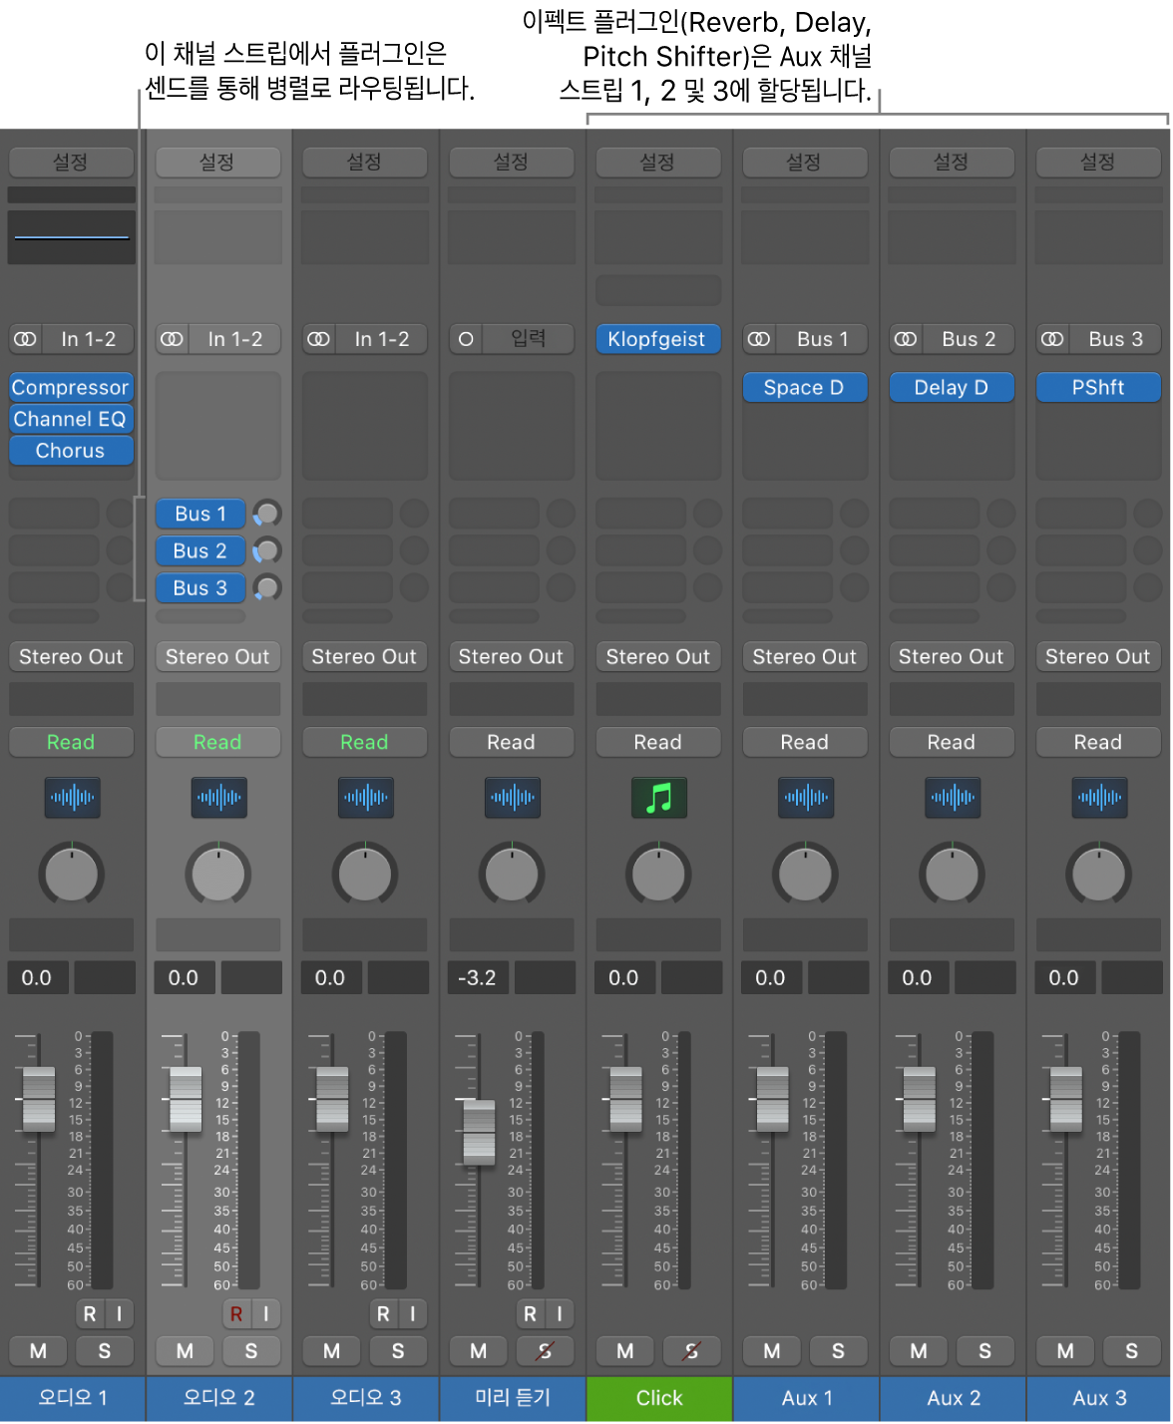Click the pan knob on 오디오 3 channel
The width and height of the screenshot is (1173, 1424).
coord(365,875)
